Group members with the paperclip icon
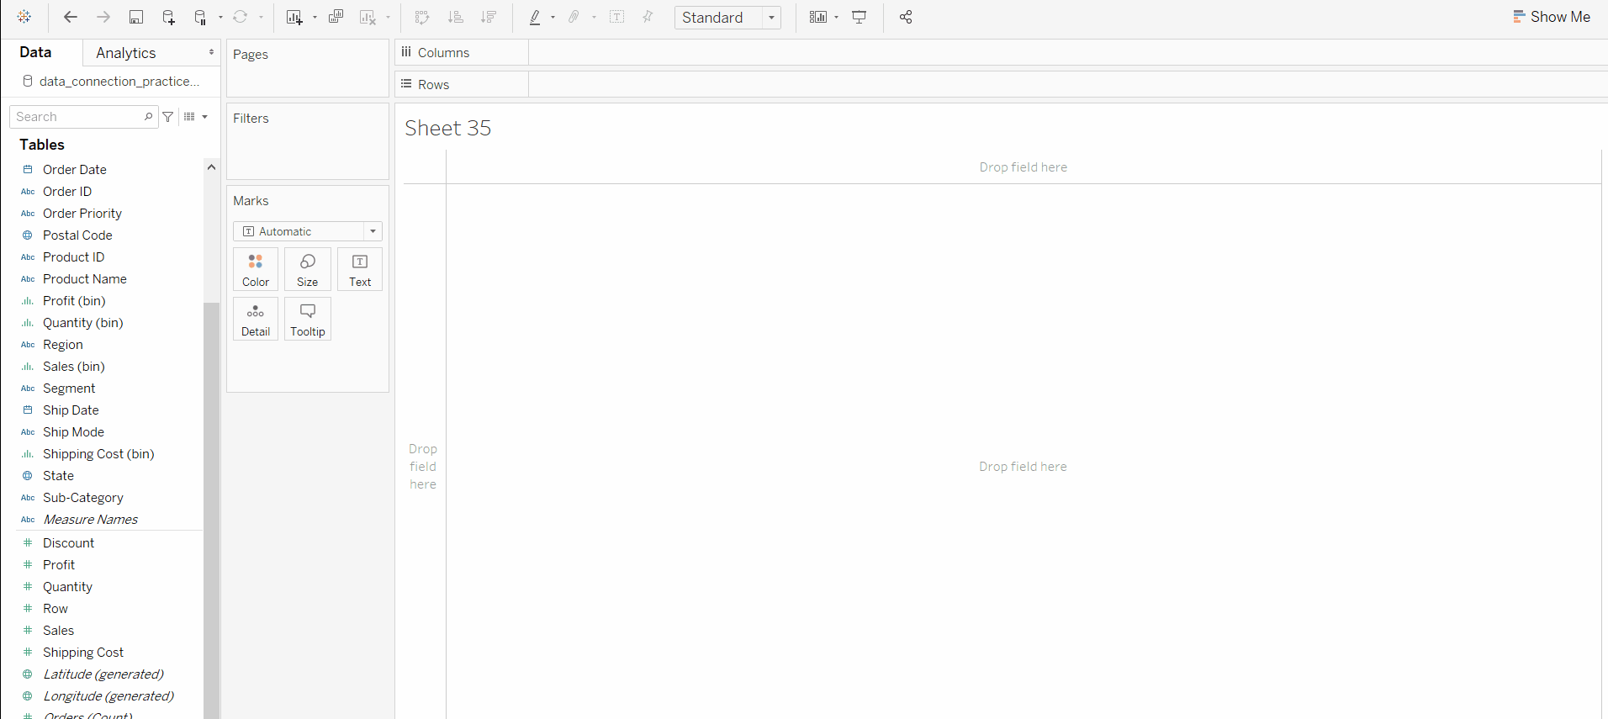The width and height of the screenshot is (1608, 719). tap(574, 17)
